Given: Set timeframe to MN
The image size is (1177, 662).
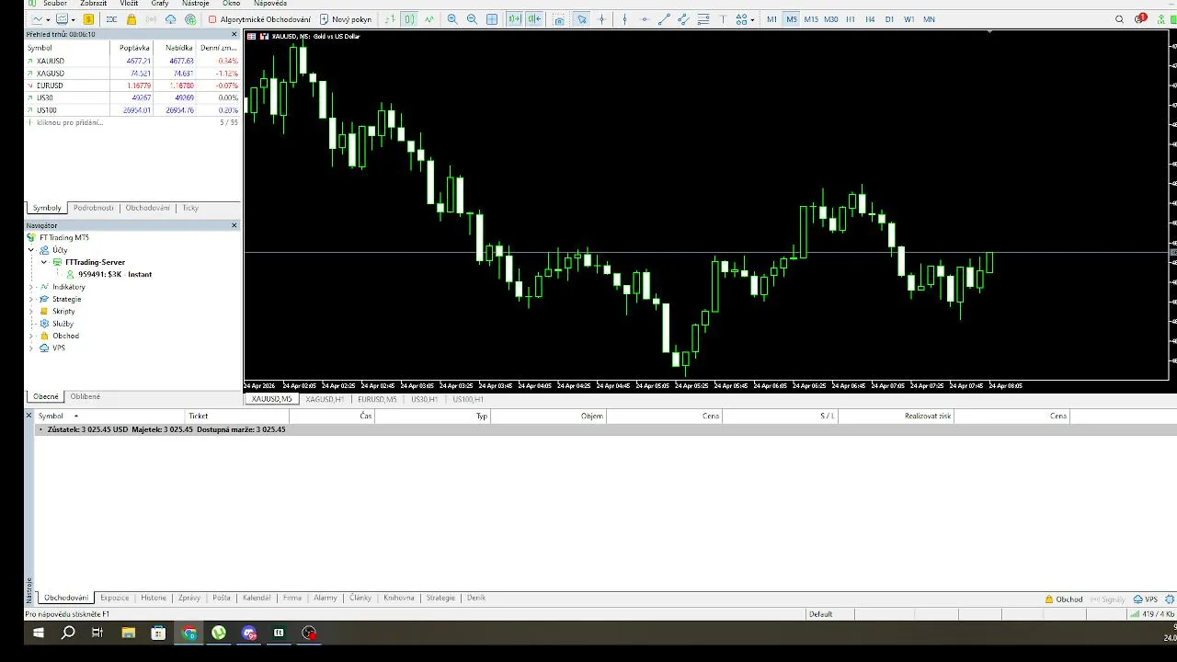Looking at the screenshot, I should 929,19.
